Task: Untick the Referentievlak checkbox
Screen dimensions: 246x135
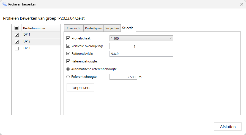Action: (x=69, y=54)
